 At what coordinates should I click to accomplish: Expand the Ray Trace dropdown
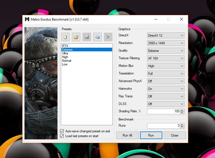(166, 96)
